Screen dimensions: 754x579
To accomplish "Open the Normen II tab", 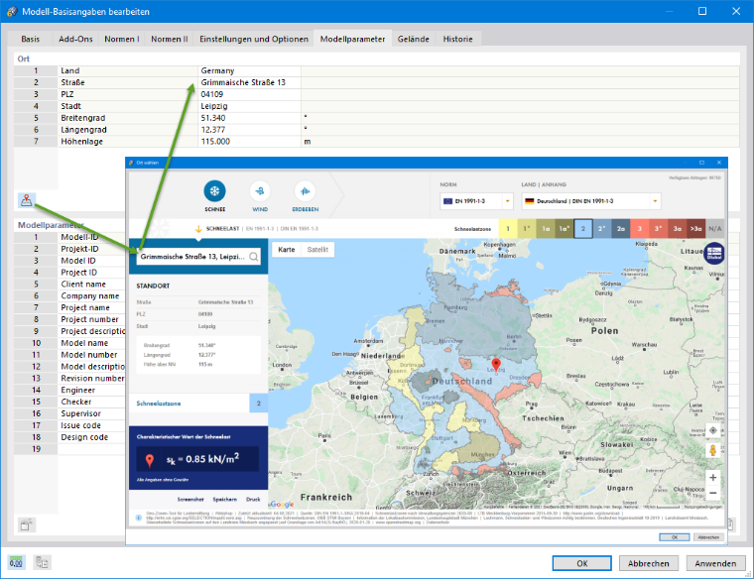I will (x=170, y=39).
